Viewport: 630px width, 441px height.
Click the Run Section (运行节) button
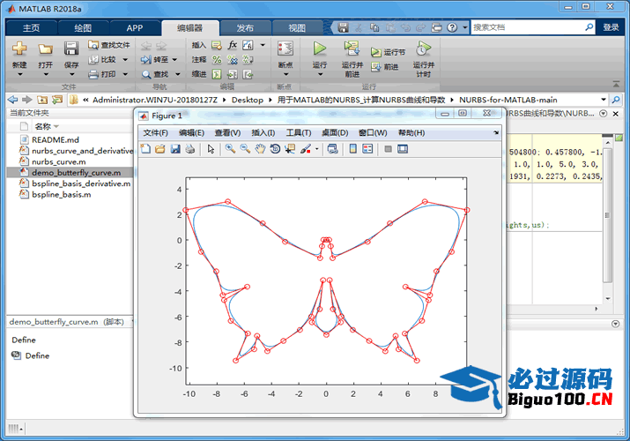[388, 52]
